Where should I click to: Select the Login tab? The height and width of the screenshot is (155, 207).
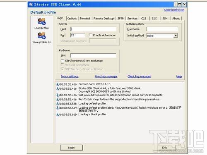coord(60,18)
